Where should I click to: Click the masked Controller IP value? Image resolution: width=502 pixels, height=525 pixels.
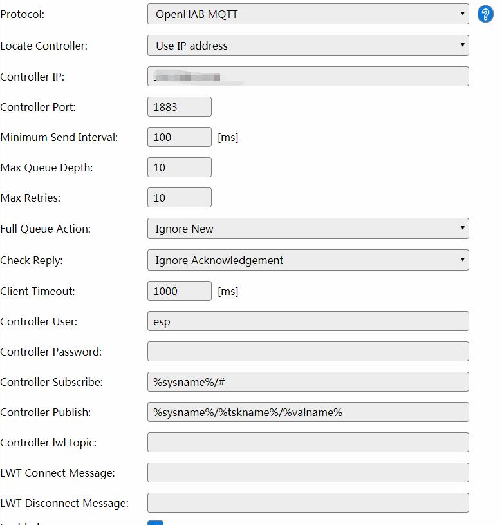click(x=308, y=76)
